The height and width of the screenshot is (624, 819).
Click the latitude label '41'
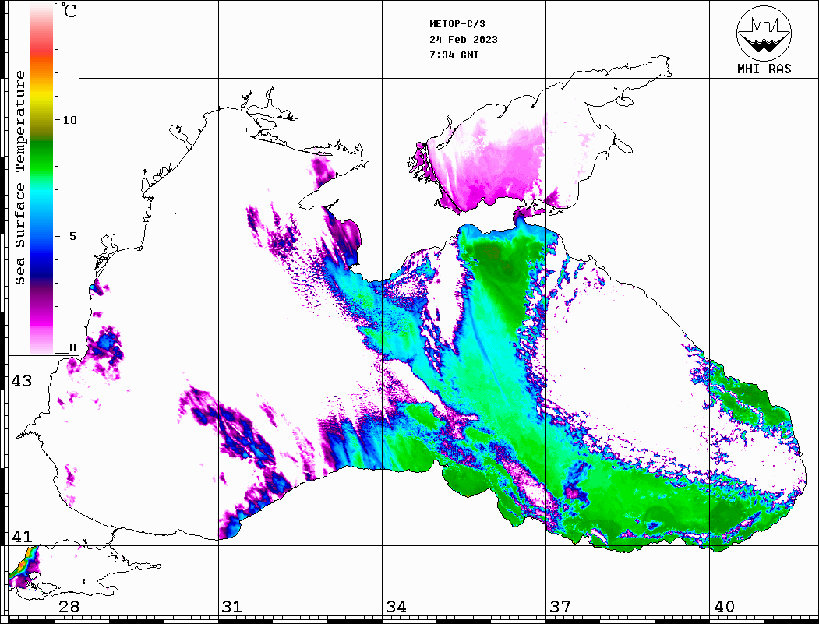[x=22, y=536]
